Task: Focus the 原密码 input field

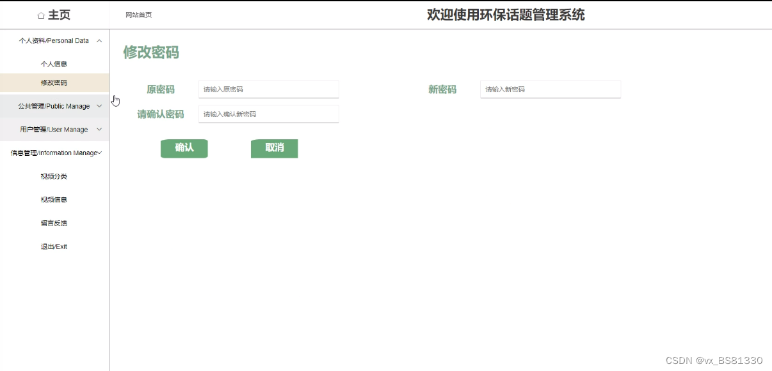Action: (x=269, y=89)
